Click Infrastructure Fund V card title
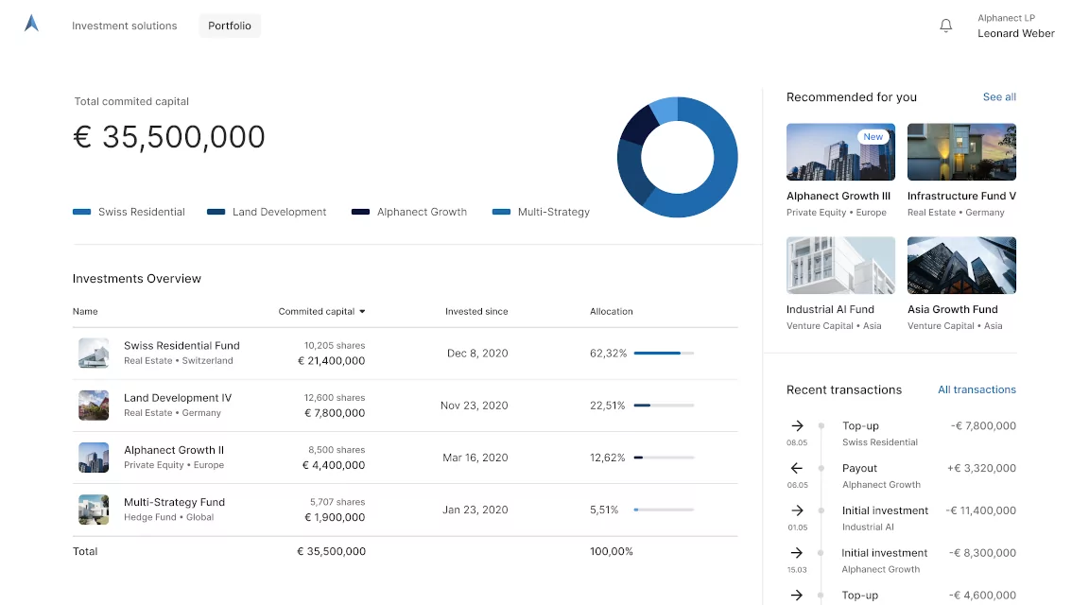This screenshot has height=605, width=1089. 962,196
